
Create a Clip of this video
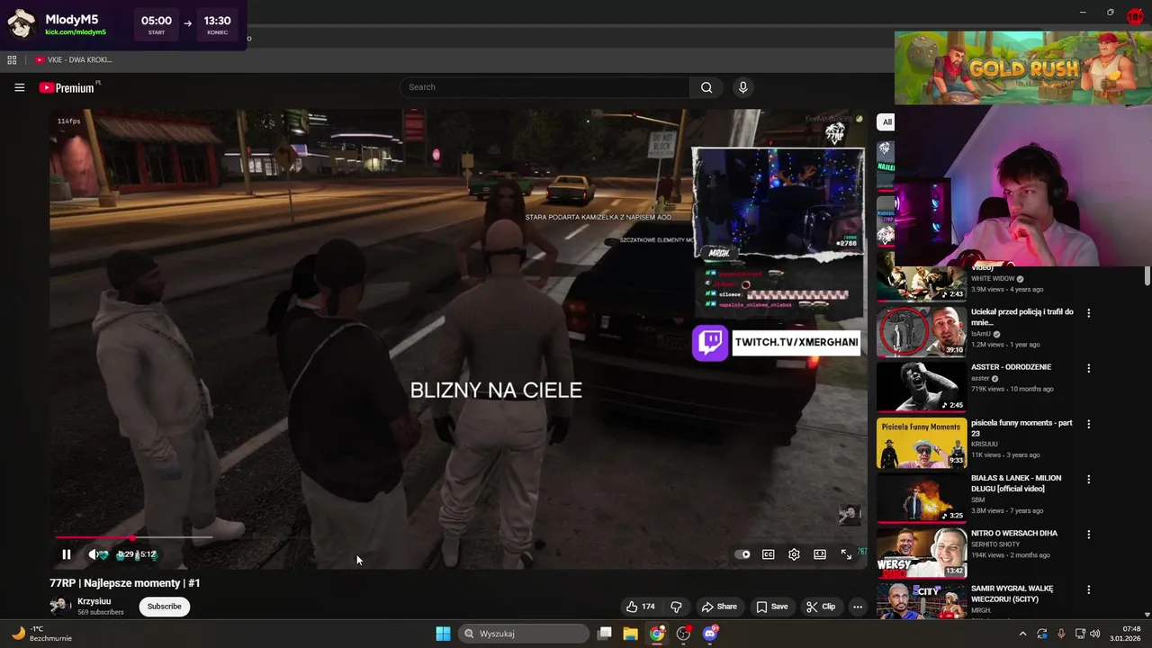coord(821,607)
